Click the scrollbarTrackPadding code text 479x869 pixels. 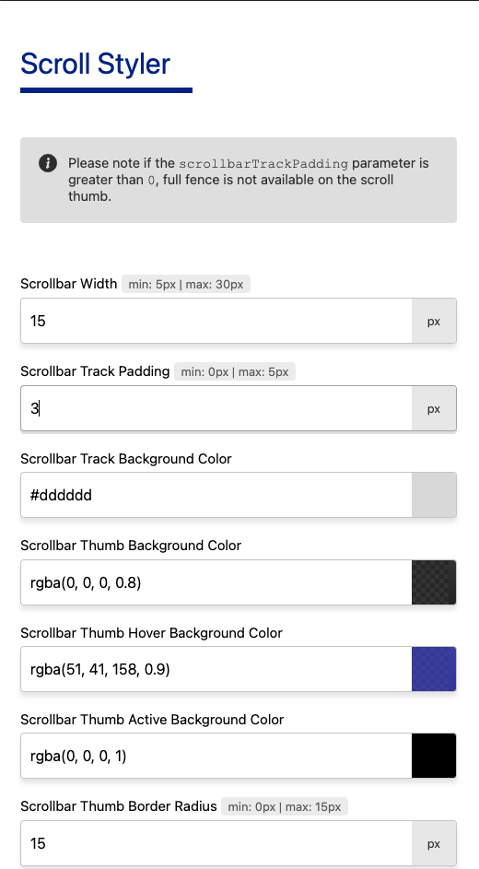(263, 163)
